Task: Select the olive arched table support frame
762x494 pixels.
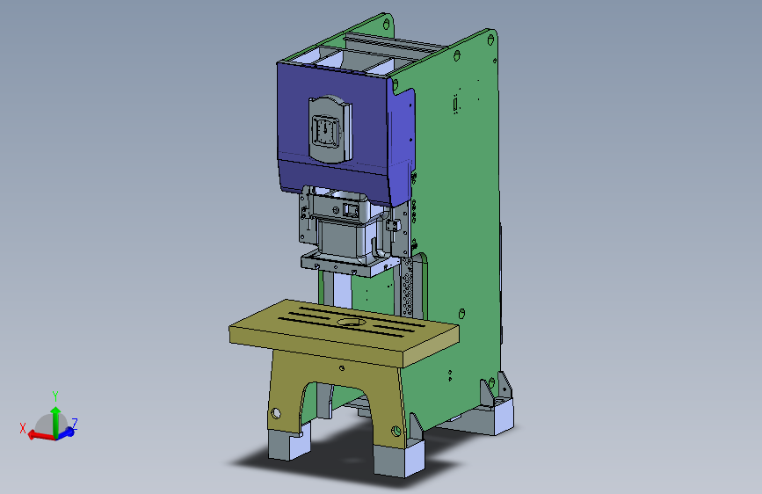Action: 340,379
